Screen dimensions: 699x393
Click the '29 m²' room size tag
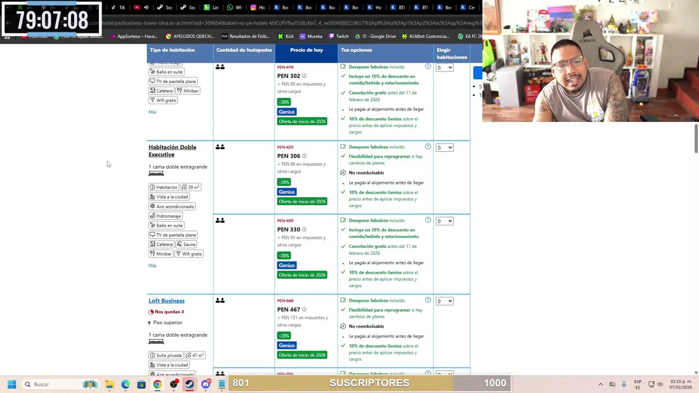point(191,187)
